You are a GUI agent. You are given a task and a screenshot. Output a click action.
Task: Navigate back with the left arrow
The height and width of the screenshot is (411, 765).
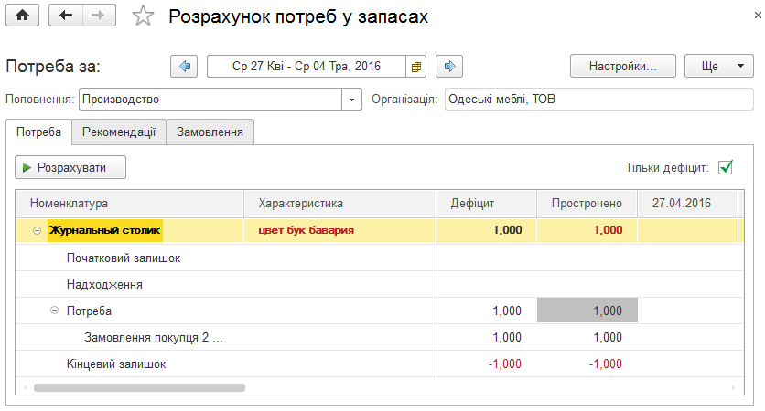pyautogui.click(x=65, y=16)
